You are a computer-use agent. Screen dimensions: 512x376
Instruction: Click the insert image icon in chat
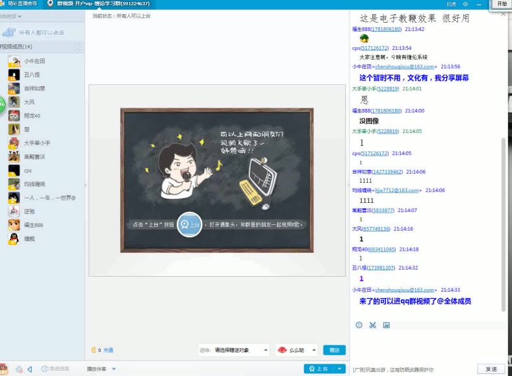tap(386, 325)
